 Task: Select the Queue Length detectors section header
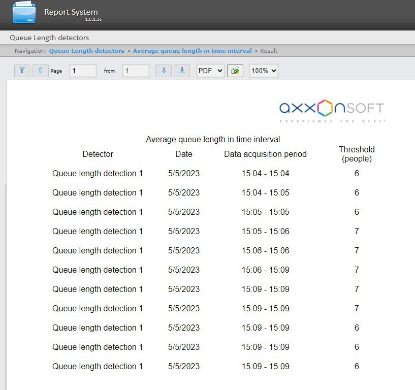point(49,38)
